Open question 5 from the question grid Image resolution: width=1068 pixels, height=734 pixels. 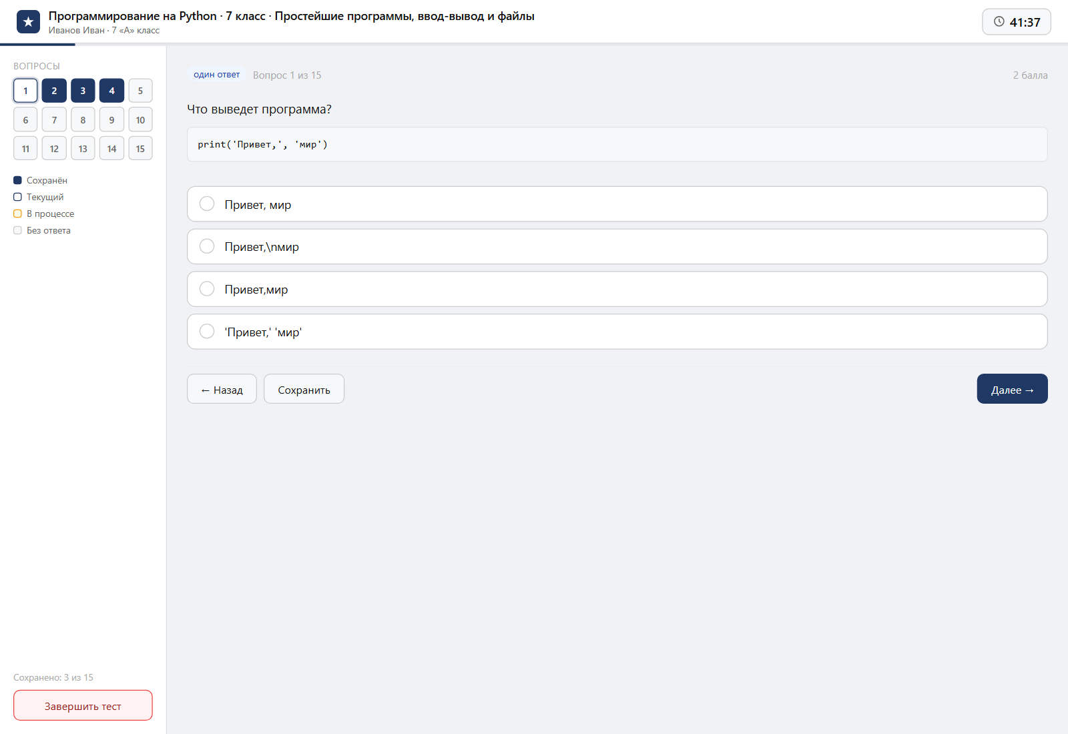click(x=140, y=91)
